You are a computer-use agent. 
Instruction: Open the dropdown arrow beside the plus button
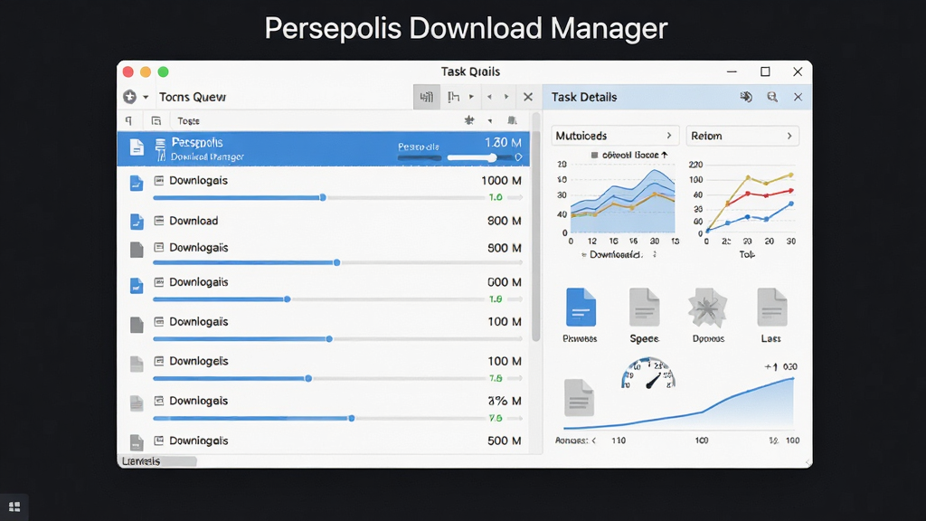click(x=146, y=97)
